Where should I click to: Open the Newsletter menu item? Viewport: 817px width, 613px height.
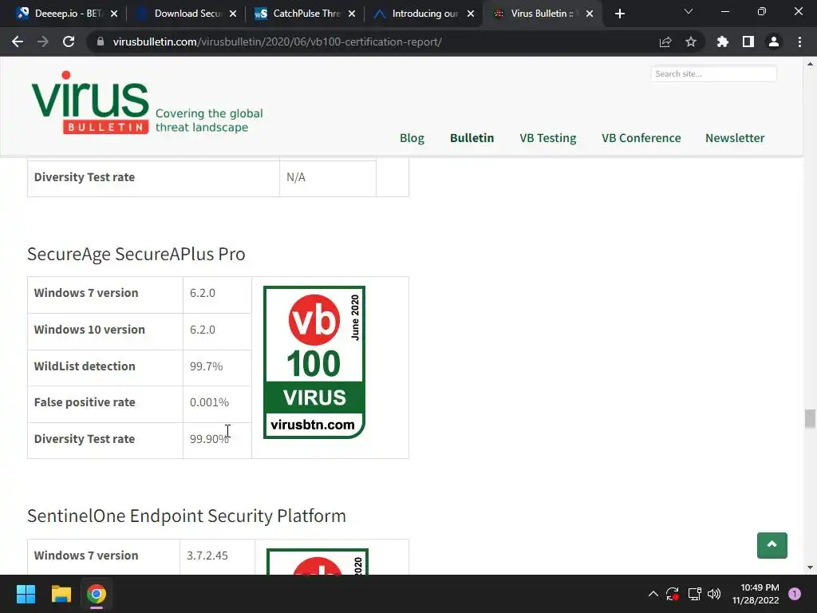click(735, 138)
